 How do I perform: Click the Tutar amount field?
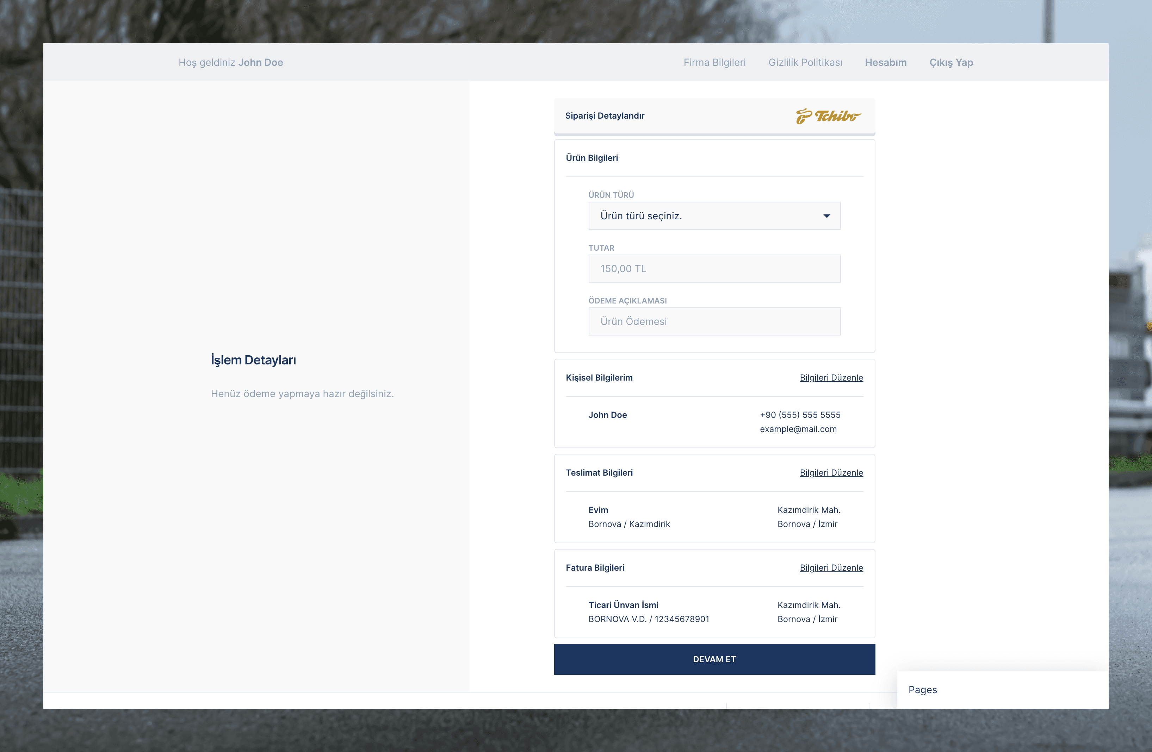point(714,268)
